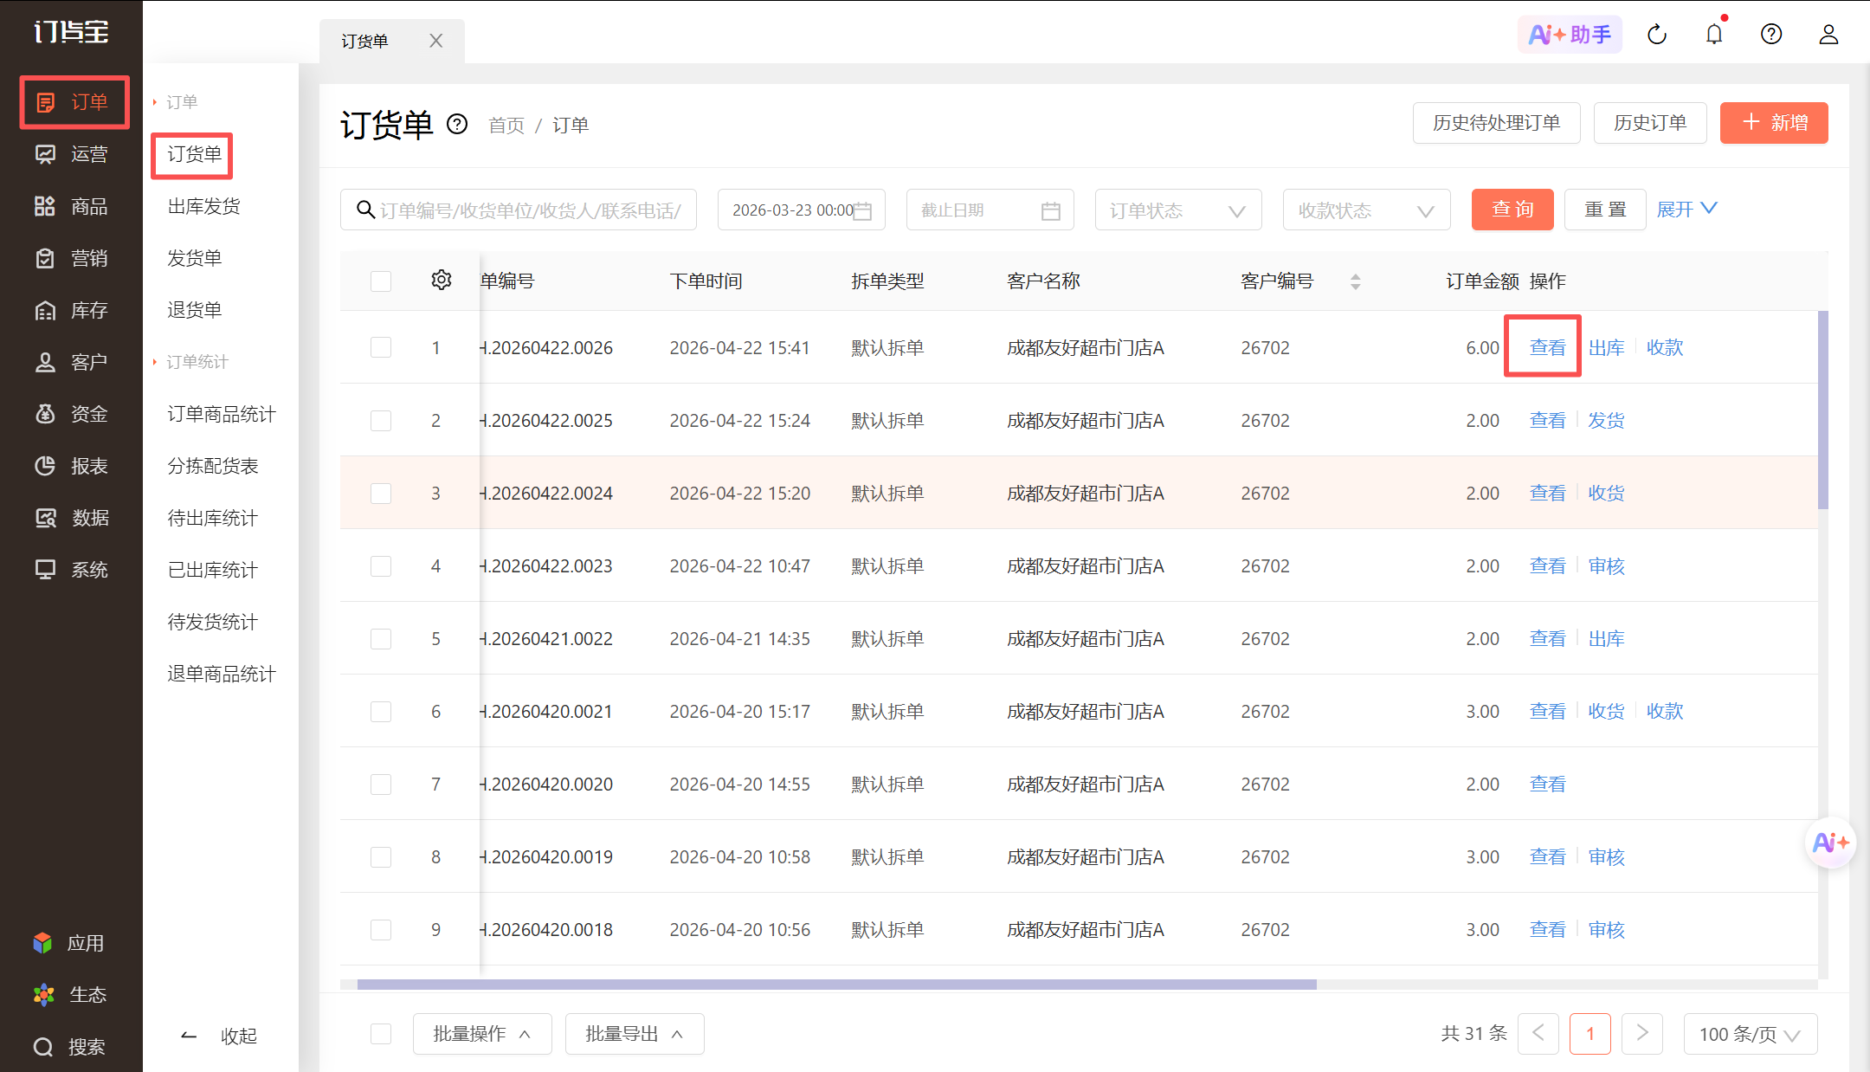Open 报表 in the sidebar
This screenshot has width=1870, height=1072.
pos(71,466)
